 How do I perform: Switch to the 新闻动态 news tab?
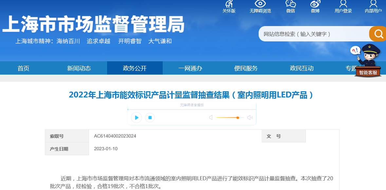[x=79, y=68]
